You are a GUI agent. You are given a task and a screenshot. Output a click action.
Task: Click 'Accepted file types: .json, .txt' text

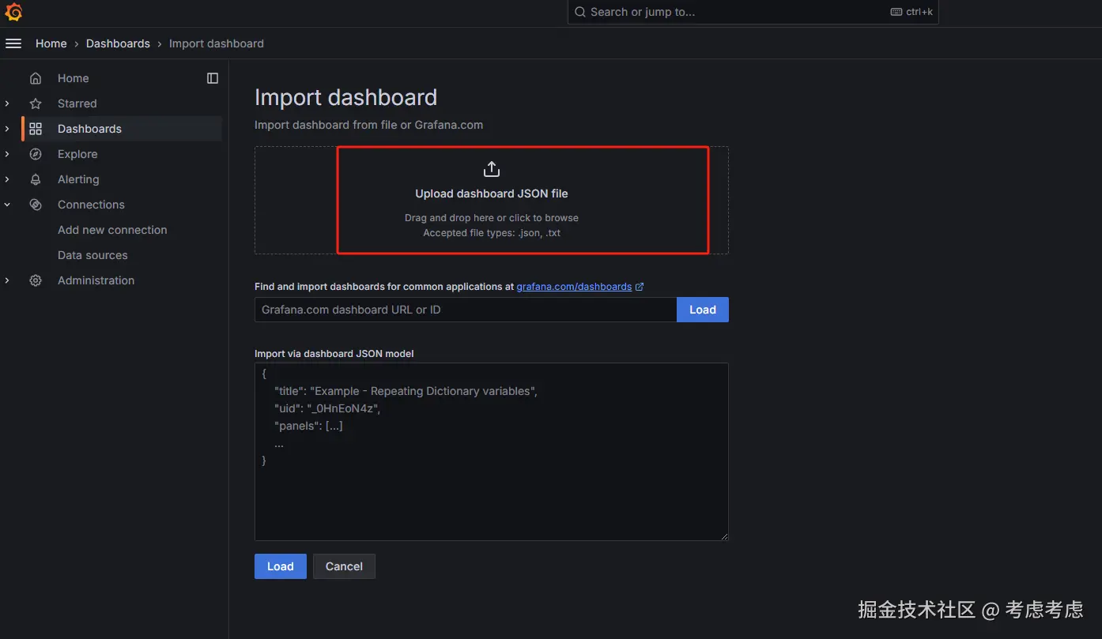492,233
